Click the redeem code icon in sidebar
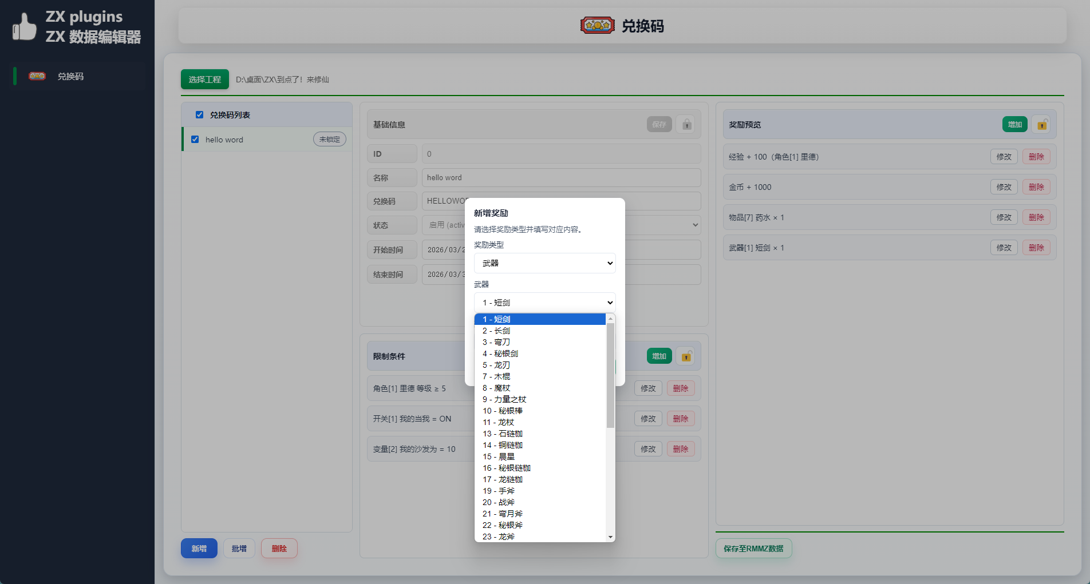 (x=37, y=76)
